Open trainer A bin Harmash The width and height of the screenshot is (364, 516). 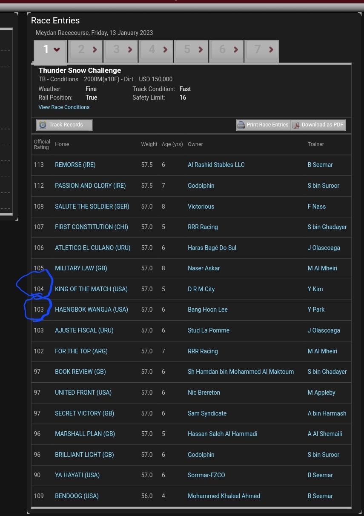[327, 413]
